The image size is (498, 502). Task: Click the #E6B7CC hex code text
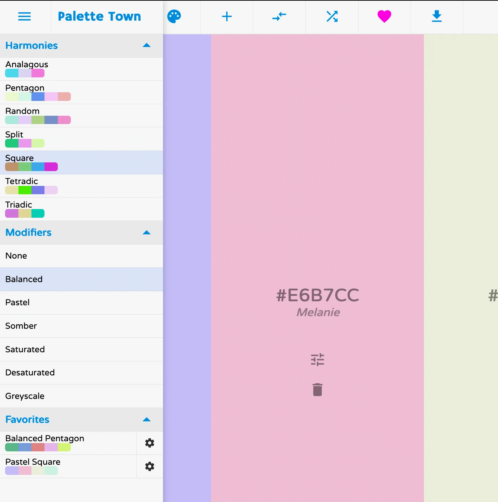(x=317, y=295)
